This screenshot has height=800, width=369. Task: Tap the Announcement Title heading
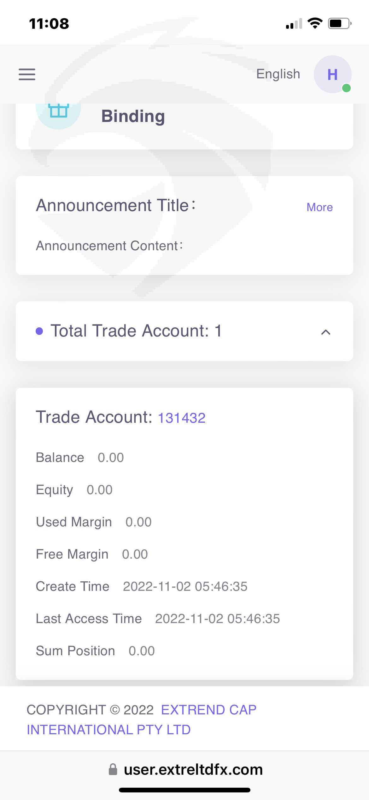[x=115, y=205]
